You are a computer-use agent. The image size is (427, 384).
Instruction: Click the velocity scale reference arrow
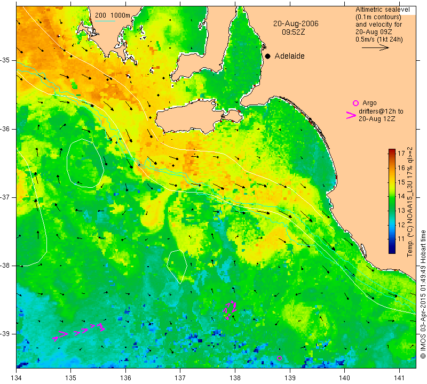click(375, 47)
